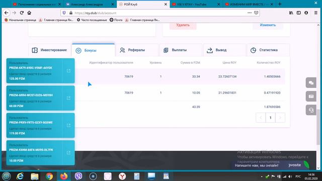Open the callback support side widget
322x181 pixels.
[x=311, y=110]
